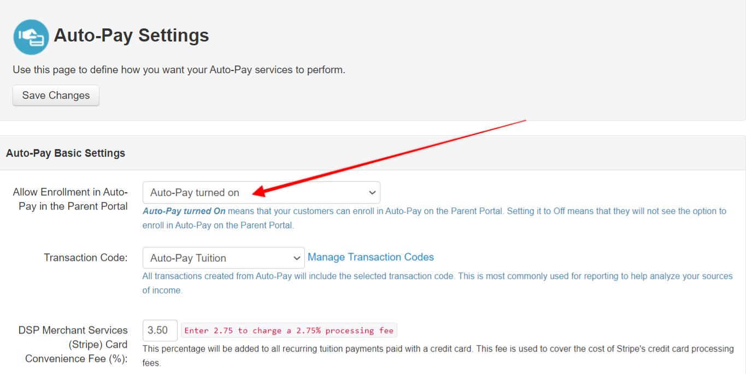Image resolution: width=746 pixels, height=374 pixels.
Task: Click the pink 2.75 processing fee hint
Action: pos(290,330)
